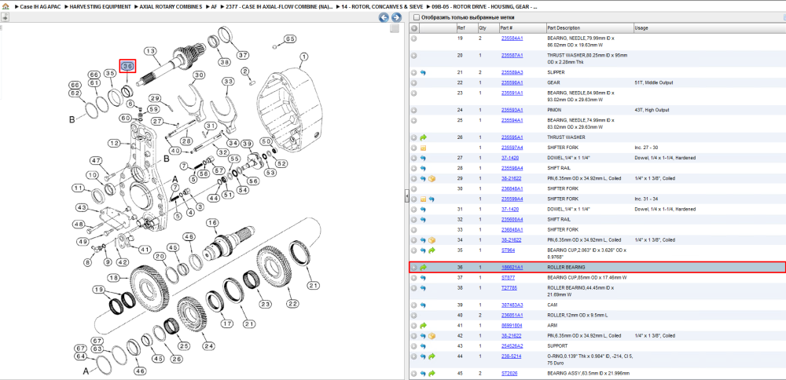
Task: Click green arrow icon on O-RING ref 44
Action: pos(432,356)
